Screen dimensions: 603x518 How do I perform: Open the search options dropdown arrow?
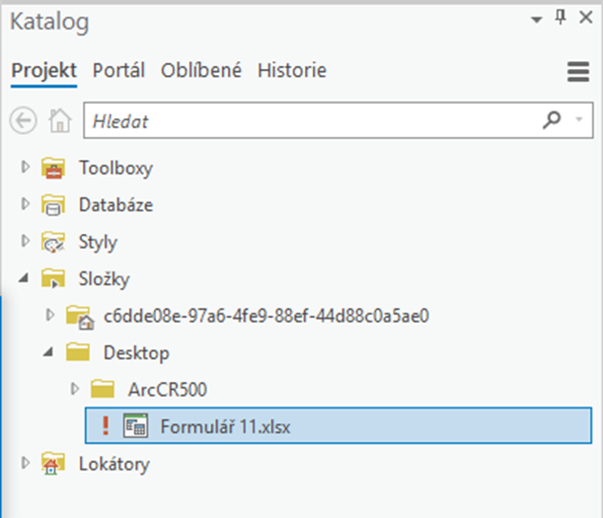click(x=578, y=119)
